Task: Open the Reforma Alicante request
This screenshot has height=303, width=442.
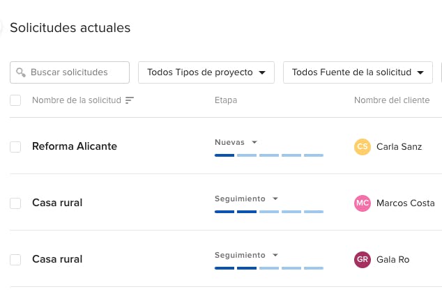Action: click(75, 146)
